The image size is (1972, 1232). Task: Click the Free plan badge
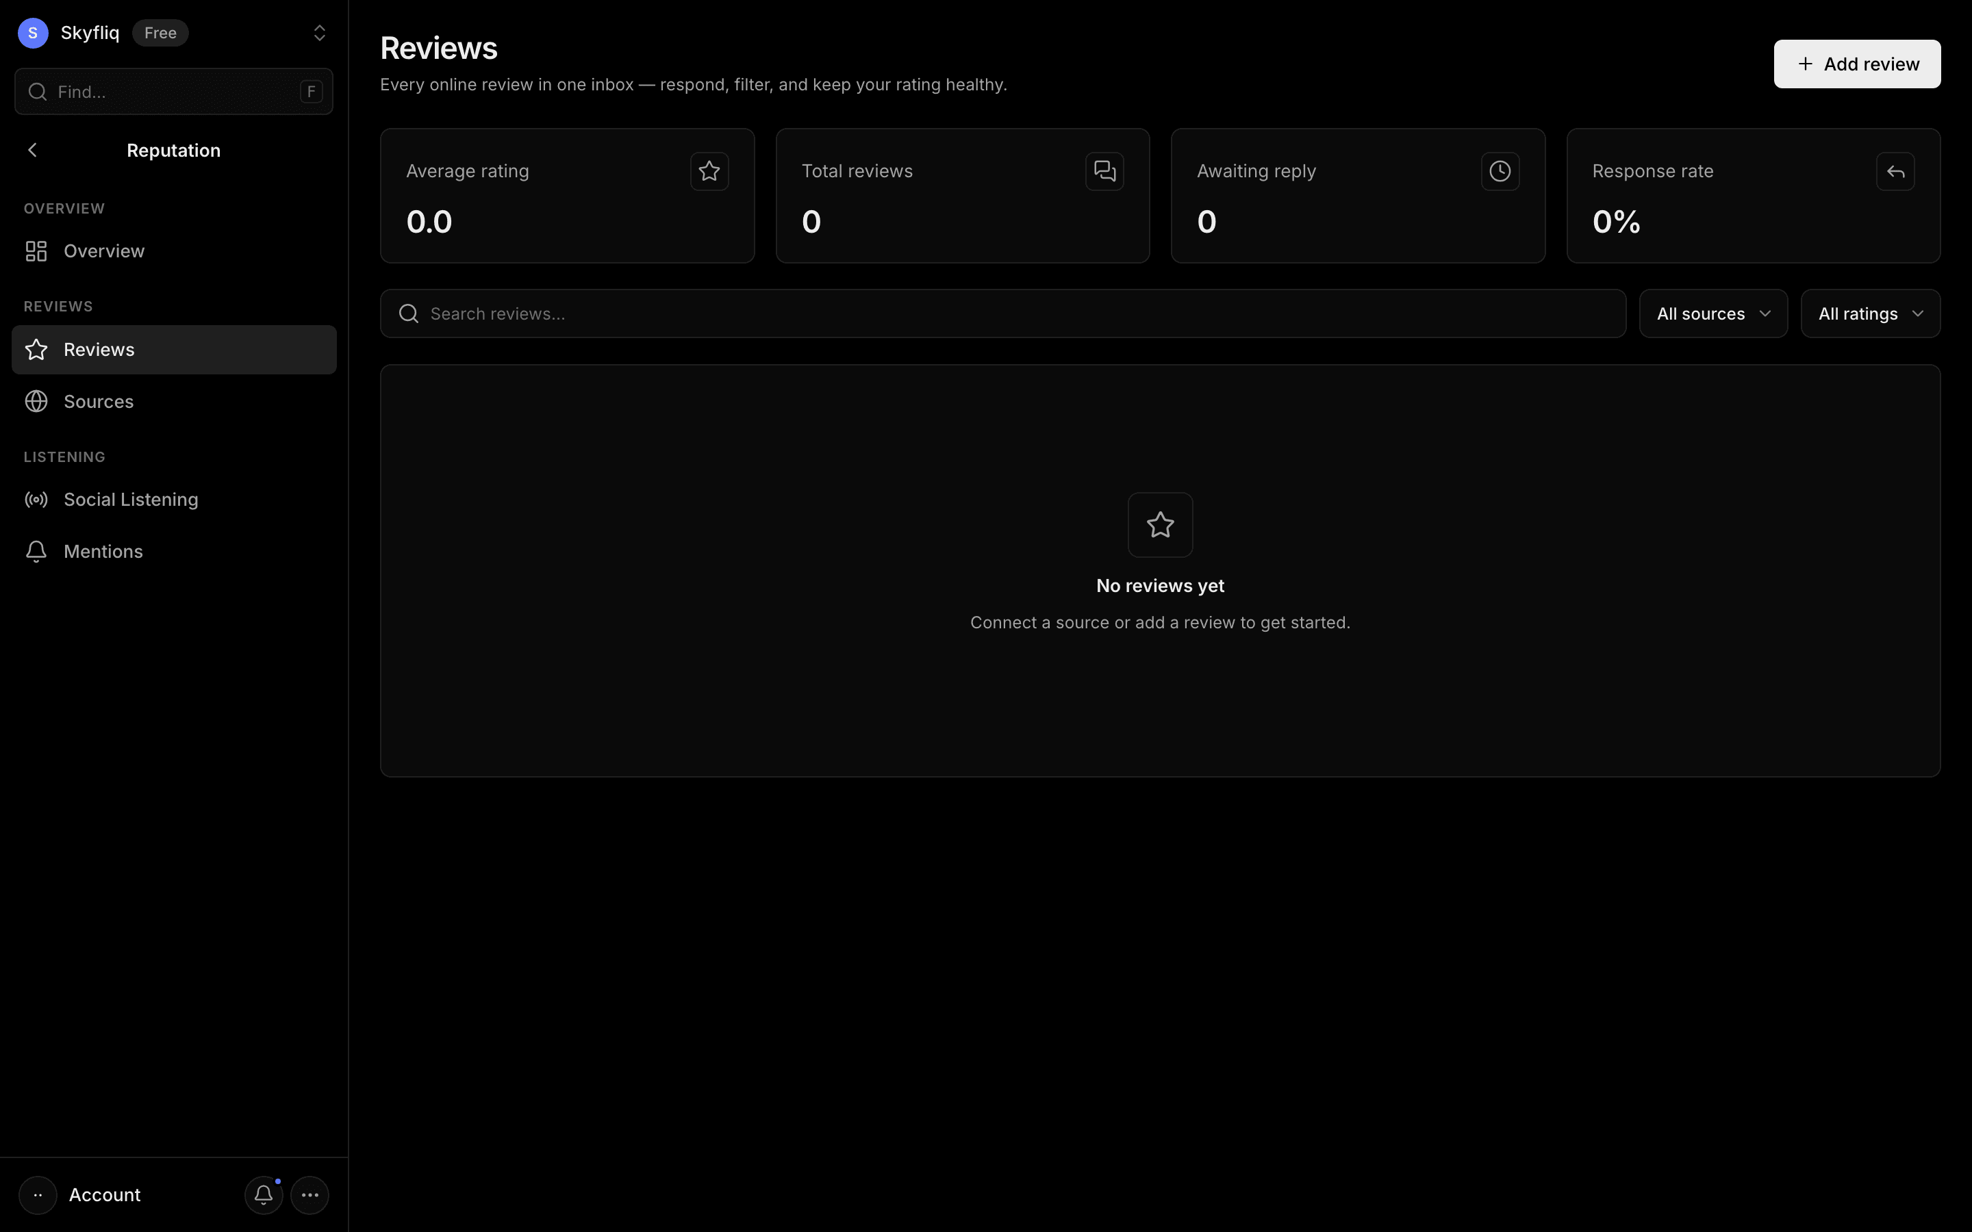click(x=160, y=33)
